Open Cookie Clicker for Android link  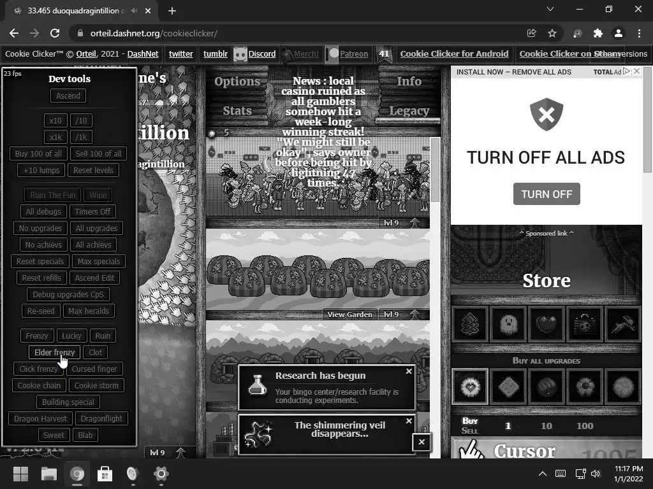click(454, 54)
